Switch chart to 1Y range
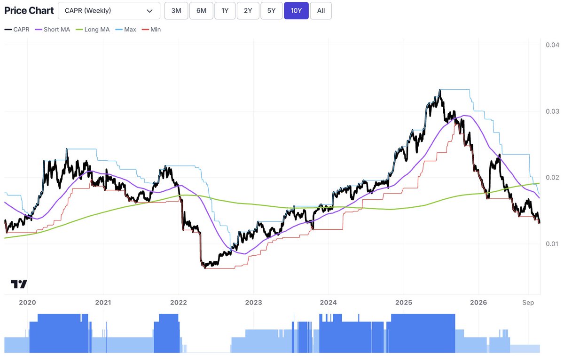This screenshot has height=360, width=564. click(x=225, y=10)
